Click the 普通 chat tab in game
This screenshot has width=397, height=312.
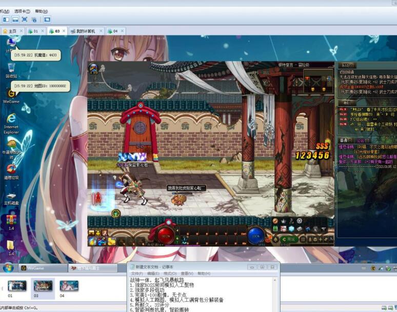(x=345, y=140)
